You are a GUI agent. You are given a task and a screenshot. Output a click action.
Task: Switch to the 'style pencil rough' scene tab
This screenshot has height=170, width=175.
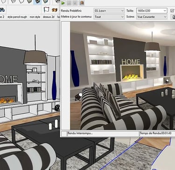click(17, 17)
